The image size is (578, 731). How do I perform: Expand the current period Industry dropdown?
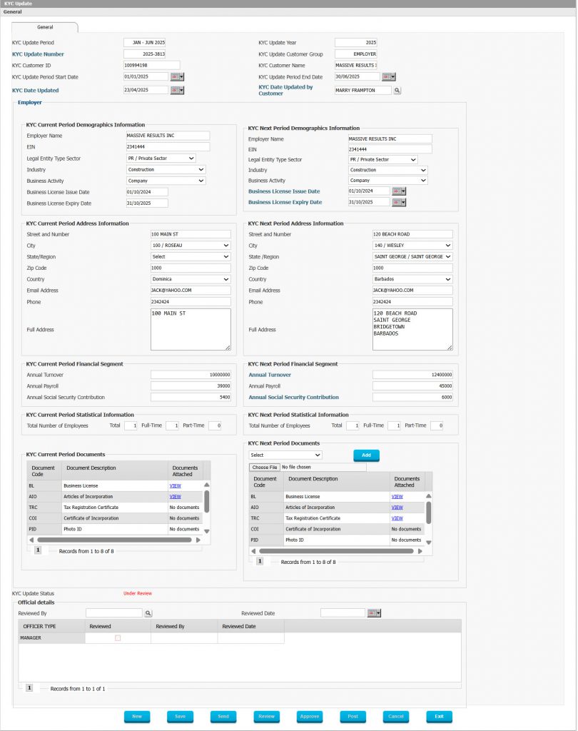(166, 170)
